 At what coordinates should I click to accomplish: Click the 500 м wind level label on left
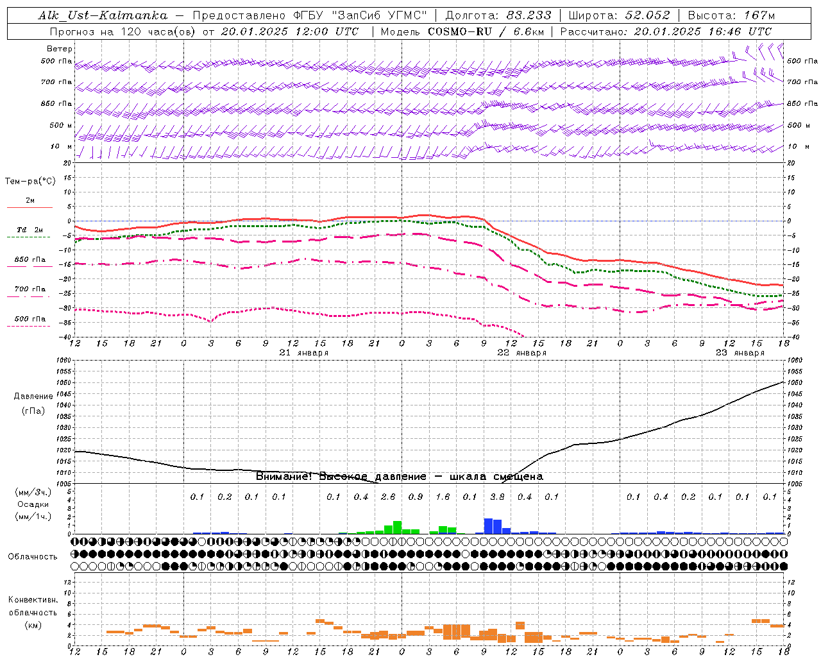pyautogui.click(x=62, y=126)
